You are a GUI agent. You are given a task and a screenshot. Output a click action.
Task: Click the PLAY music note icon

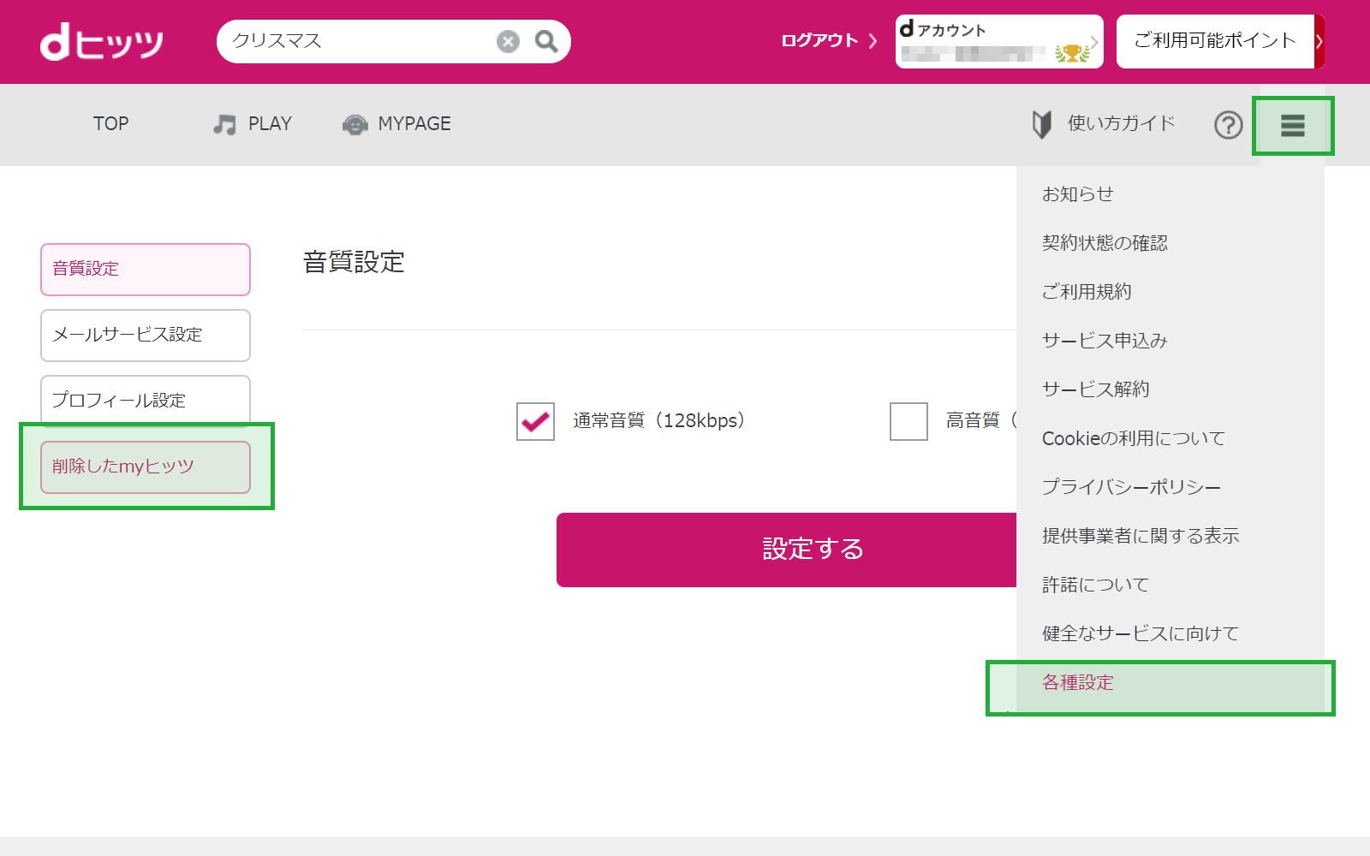pyautogui.click(x=224, y=124)
